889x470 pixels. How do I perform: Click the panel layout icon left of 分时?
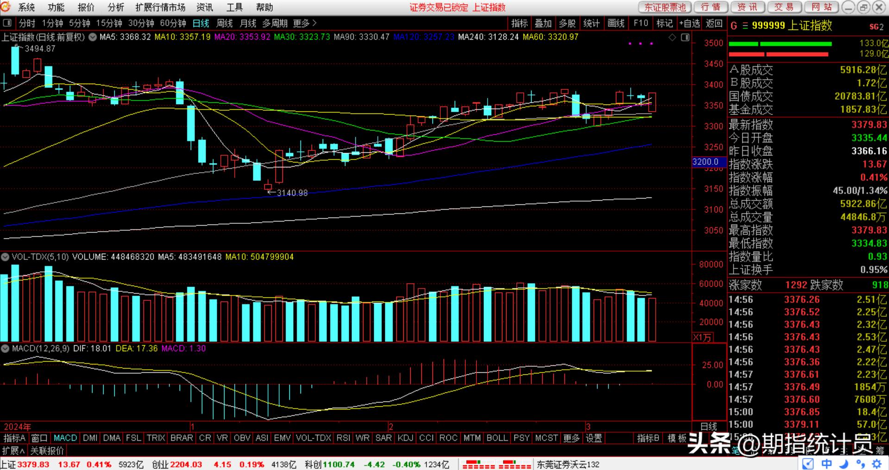[x=7, y=23]
